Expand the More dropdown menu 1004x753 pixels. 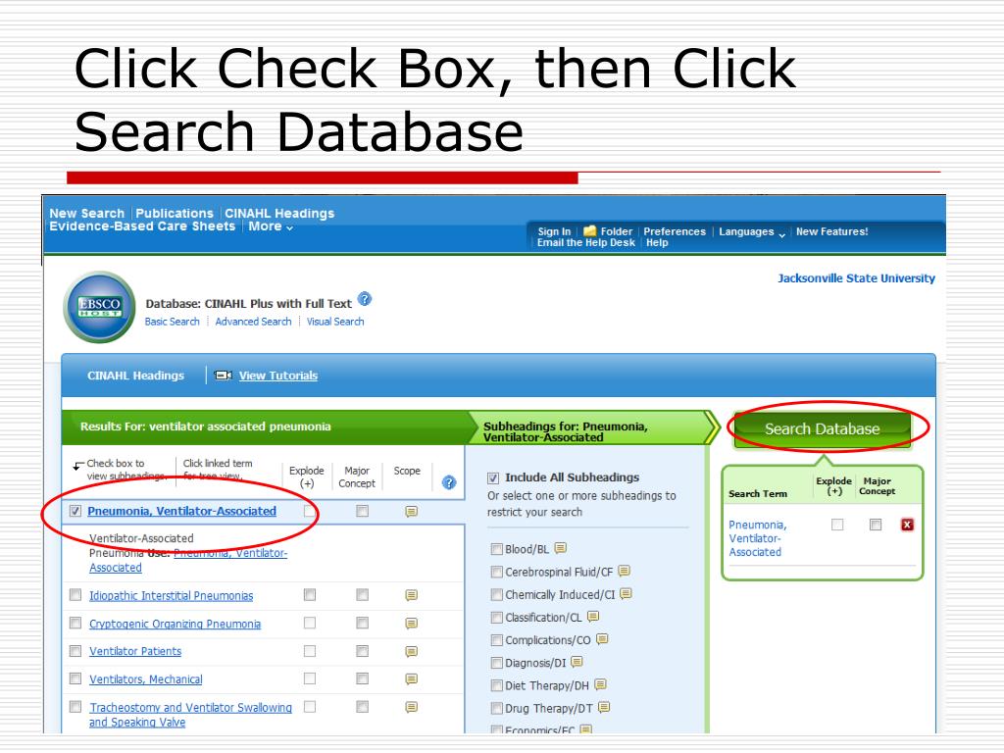pyautogui.click(x=271, y=226)
